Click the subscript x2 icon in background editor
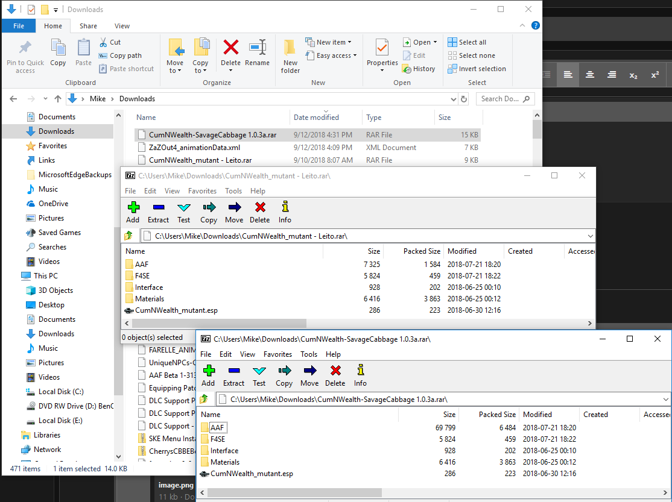The width and height of the screenshot is (672, 502). 633,75
